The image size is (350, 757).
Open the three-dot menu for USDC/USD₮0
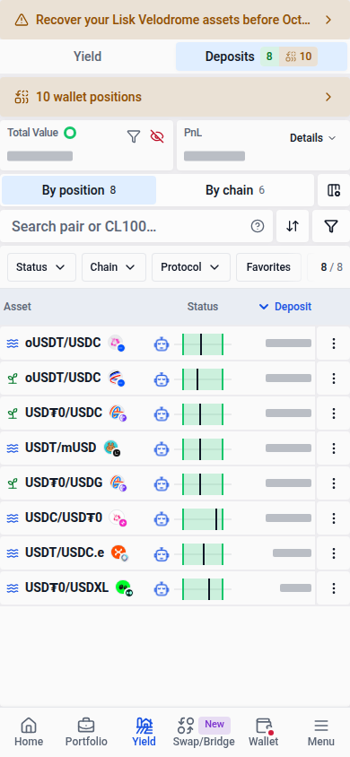click(334, 518)
